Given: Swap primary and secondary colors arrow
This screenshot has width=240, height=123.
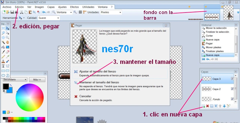Looking at the screenshot, I should [x=10, y=85].
